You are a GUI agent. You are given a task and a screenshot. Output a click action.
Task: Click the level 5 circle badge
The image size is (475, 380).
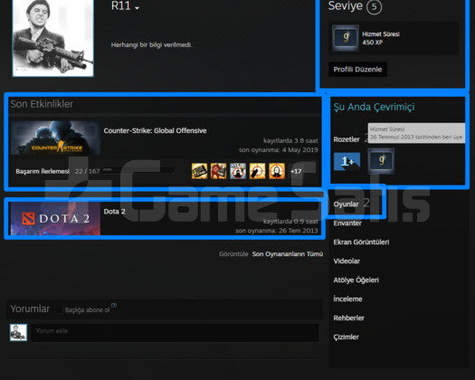375,6
